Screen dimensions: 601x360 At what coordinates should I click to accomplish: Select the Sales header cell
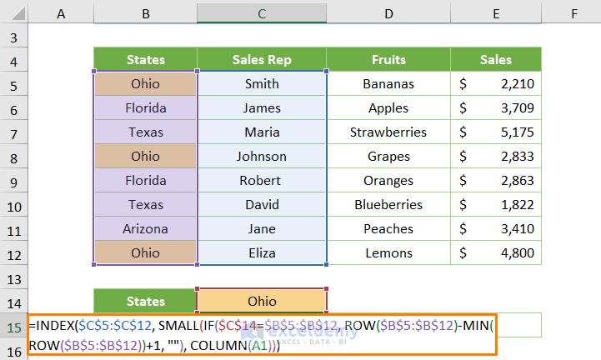pos(496,60)
